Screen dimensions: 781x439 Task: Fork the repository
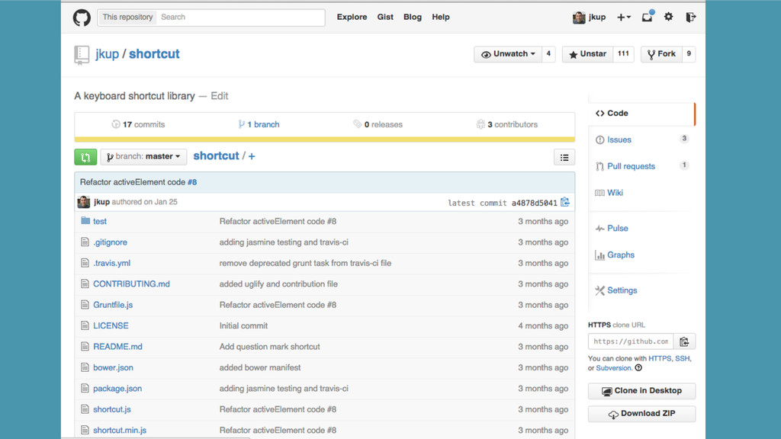(x=661, y=54)
